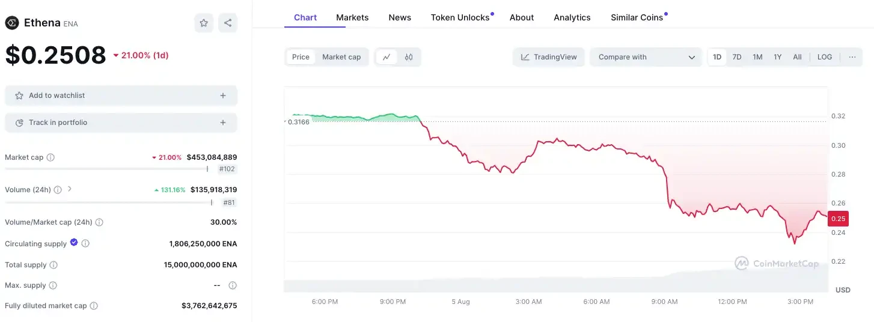Image resolution: width=874 pixels, height=322 pixels.
Task: Click the star favorite icon
Action: tap(204, 23)
